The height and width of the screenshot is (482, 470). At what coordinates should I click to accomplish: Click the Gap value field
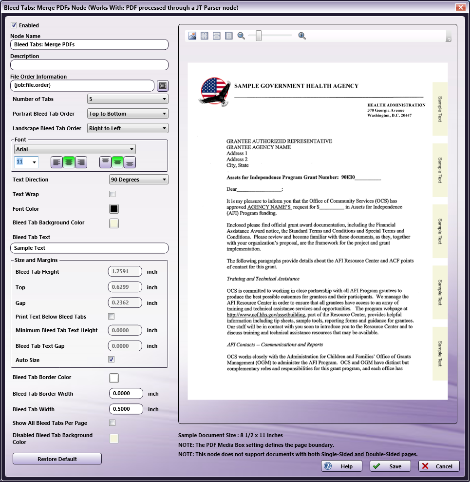(x=125, y=303)
